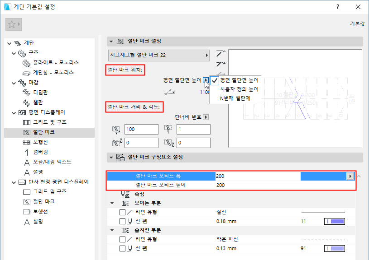Close the 계단 기본값 설정 dialog
The width and height of the screenshot is (369, 260).
tap(358, 7)
